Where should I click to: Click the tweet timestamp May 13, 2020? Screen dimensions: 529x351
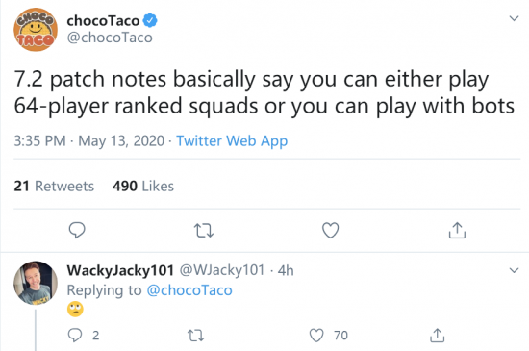(121, 141)
